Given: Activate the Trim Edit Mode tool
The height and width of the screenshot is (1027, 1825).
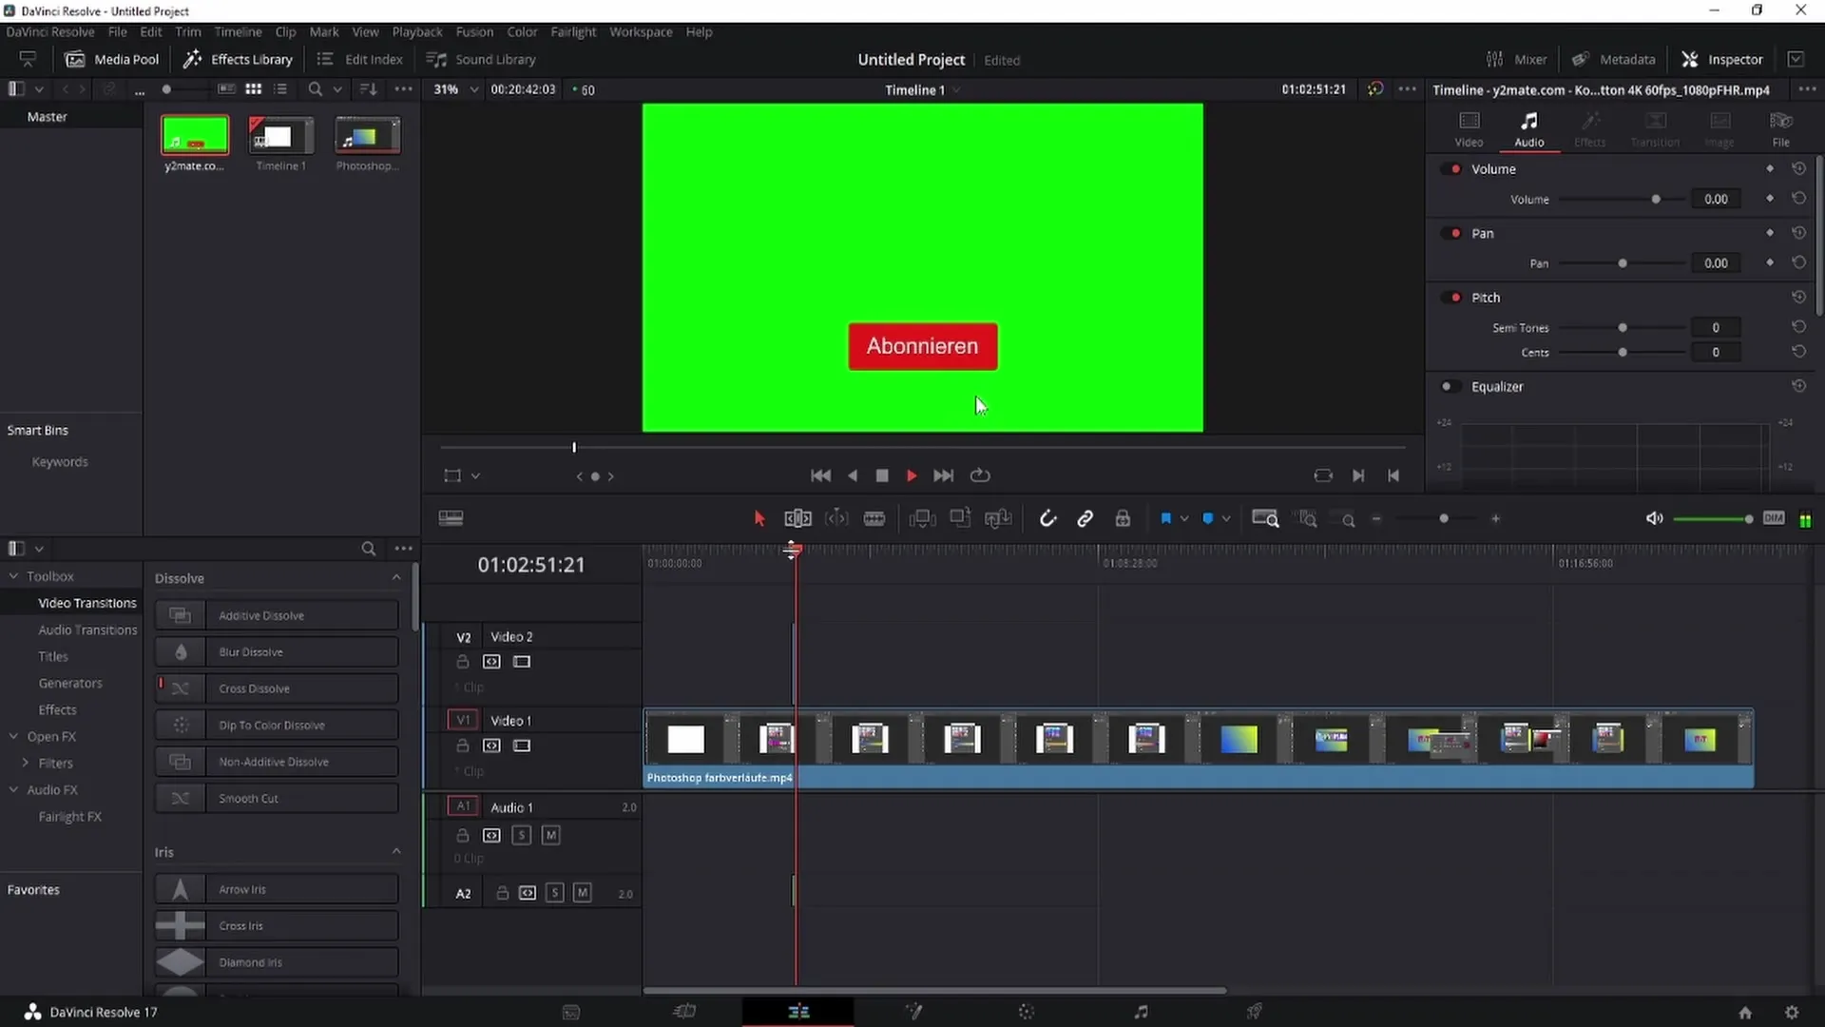Looking at the screenshot, I should 797,518.
